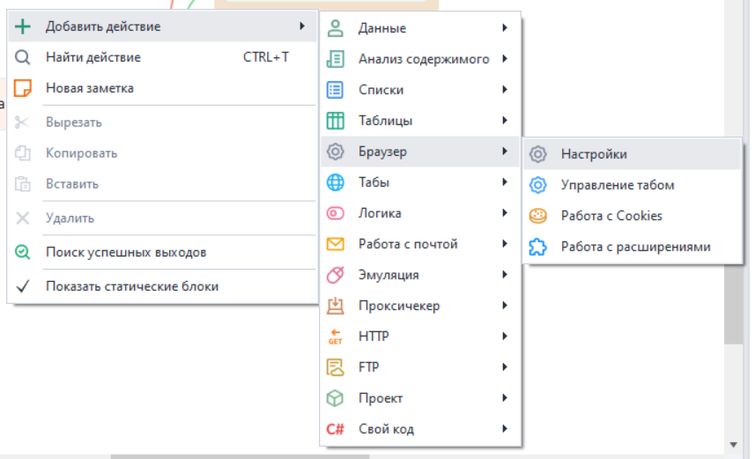The image size is (755, 459).
Task: Expand the Проект submenu arrow
Action: pos(505,398)
